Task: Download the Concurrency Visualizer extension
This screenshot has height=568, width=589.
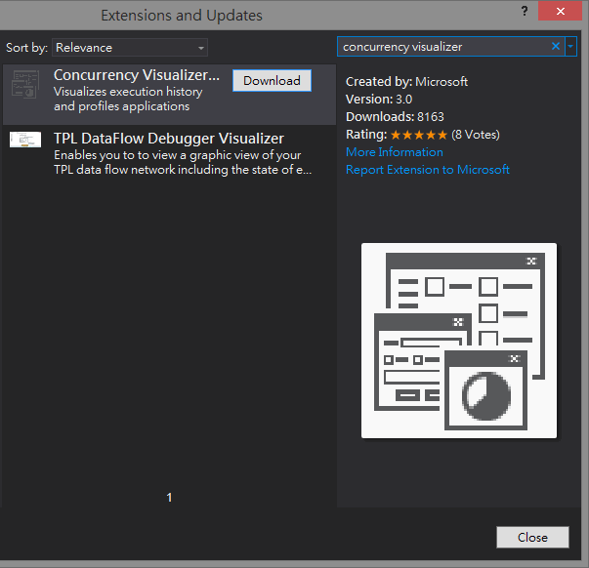Action: 272,81
